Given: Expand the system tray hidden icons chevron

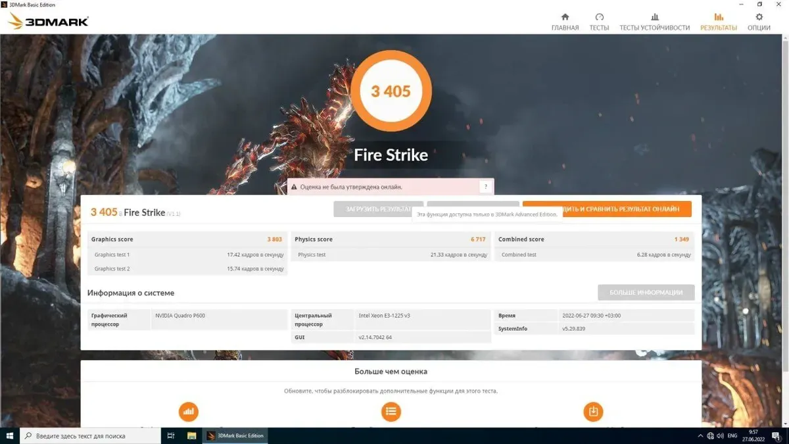Looking at the screenshot, I should 700,435.
